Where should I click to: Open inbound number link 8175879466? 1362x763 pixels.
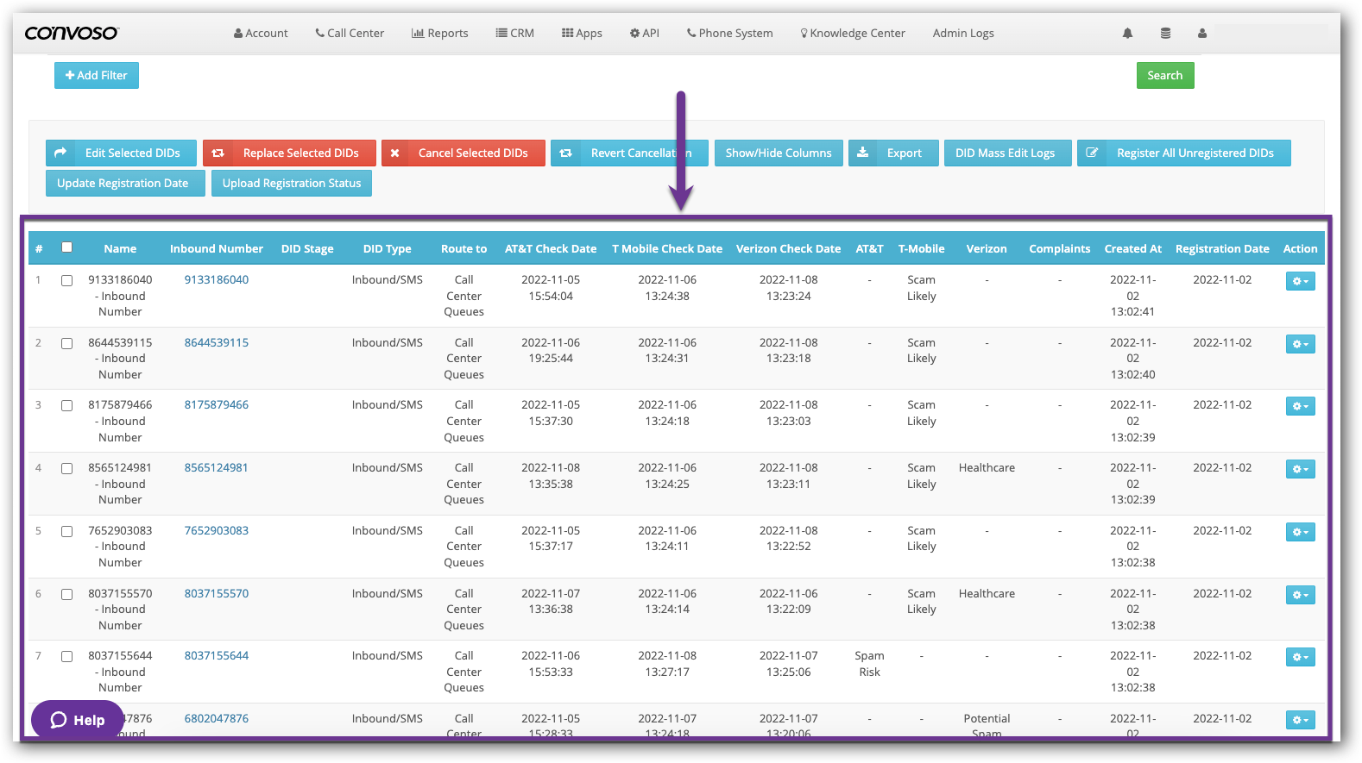(x=217, y=404)
